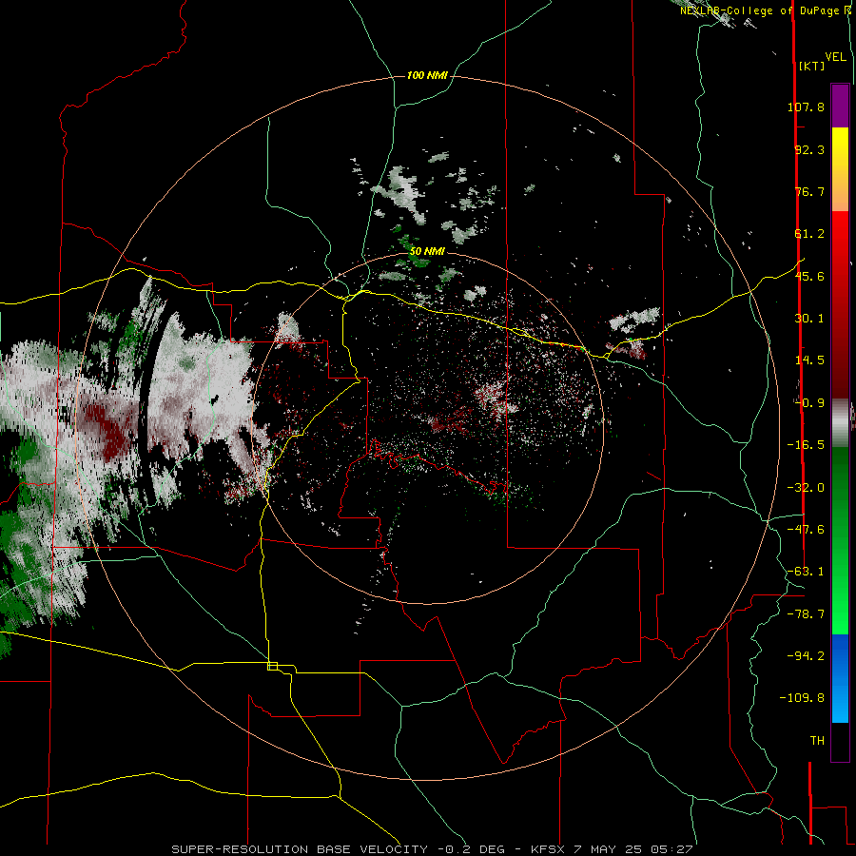Click the 107.8 velocity scale value
The height and width of the screenshot is (856, 856).
806,107
